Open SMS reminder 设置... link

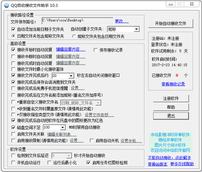pos(77,88)
